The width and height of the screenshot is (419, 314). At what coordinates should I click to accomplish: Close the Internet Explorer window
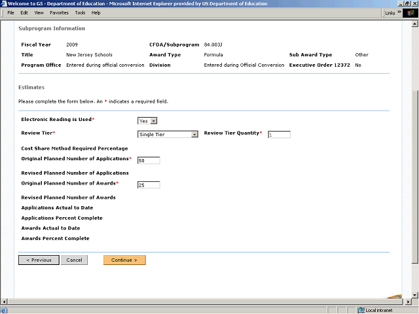point(414,3)
